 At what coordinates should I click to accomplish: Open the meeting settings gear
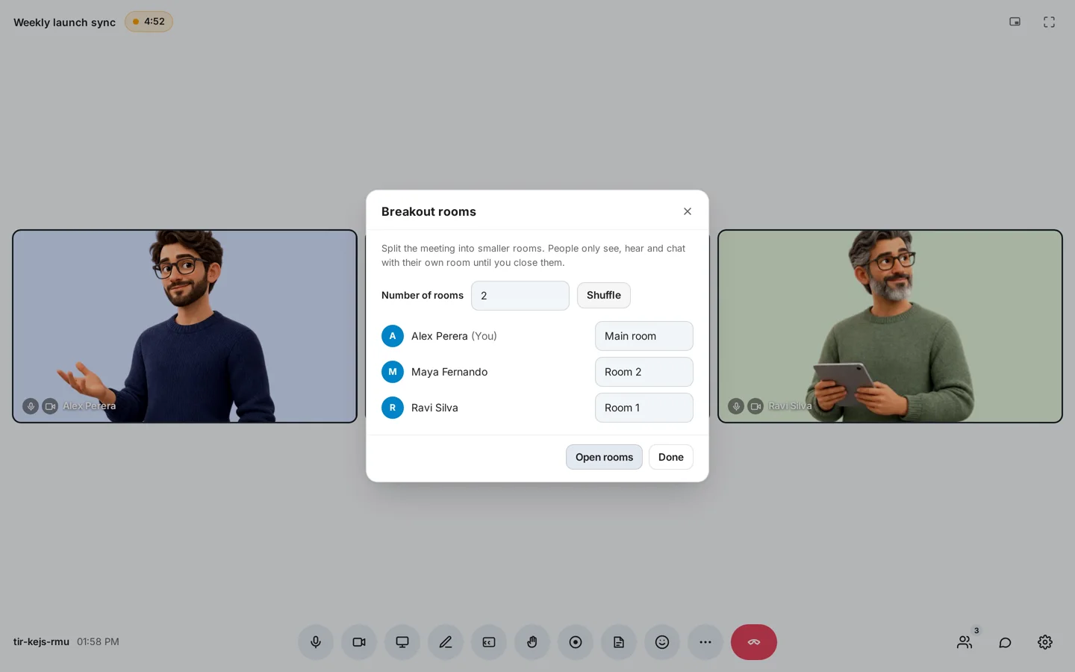(x=1045, y=642)
